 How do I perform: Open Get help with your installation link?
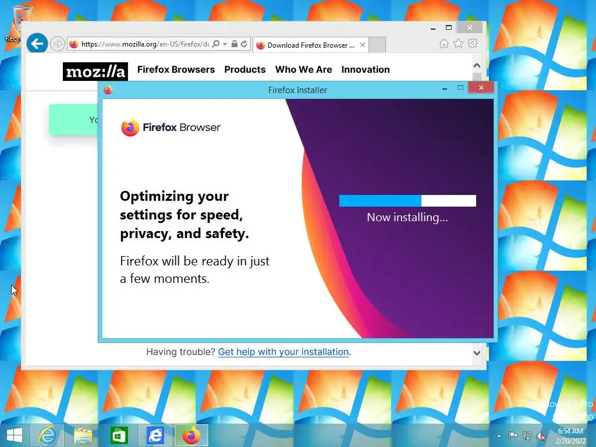[283, 352]
